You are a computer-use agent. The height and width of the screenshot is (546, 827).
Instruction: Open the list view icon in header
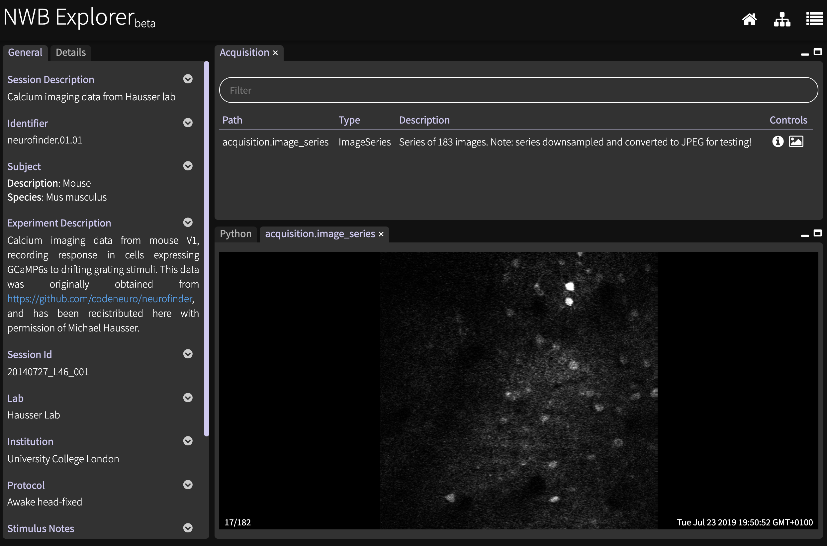click(x=814, y=19)
